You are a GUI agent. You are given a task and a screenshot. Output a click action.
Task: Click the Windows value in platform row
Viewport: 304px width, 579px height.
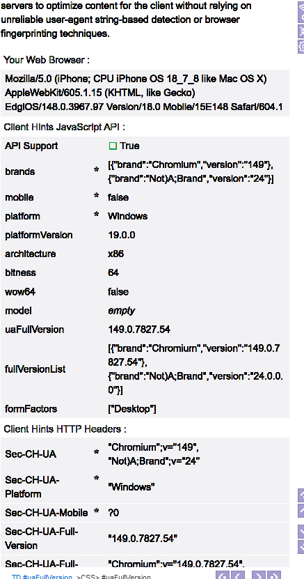pyautogui.click(x=127, y=217)
